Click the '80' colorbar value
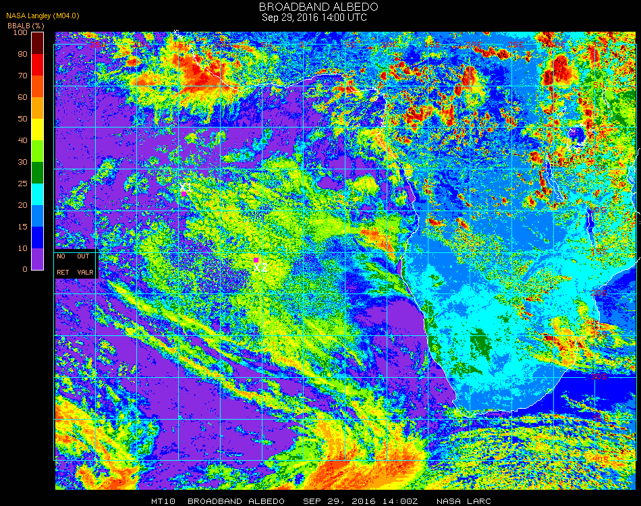 coord(22,54)
